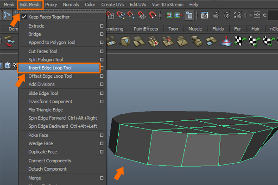Image resolution: width=278 pixels, height=185 pixels.
Task: Click the snap to grids magnet icon
Action: point(110,15)
